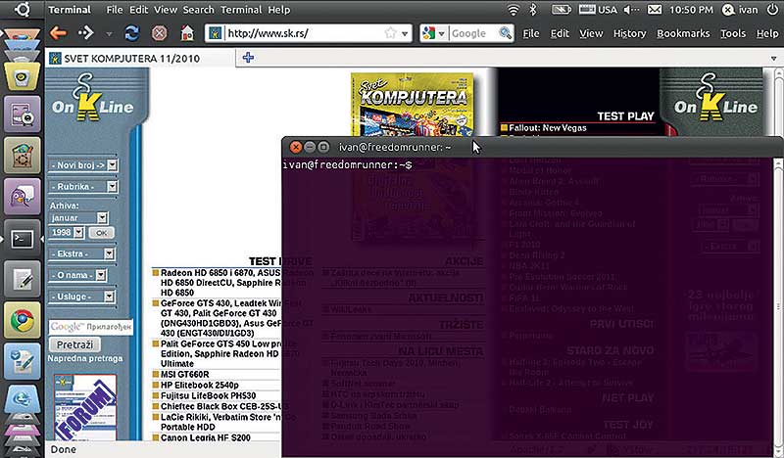Viewport: 784px width, 458px height.
Task: Open the browser History menu
Action: 629,33
